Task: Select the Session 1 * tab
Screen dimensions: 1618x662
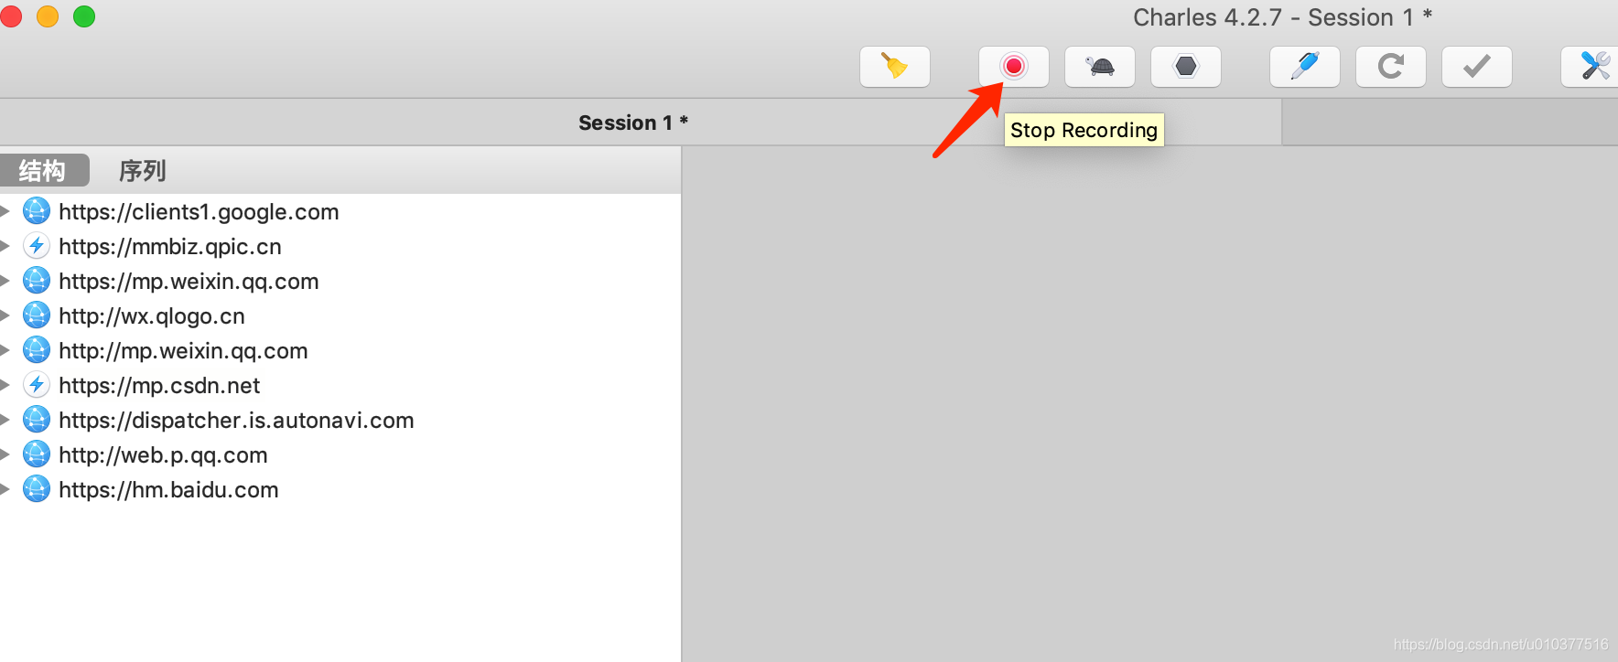Action: (632, 123)
